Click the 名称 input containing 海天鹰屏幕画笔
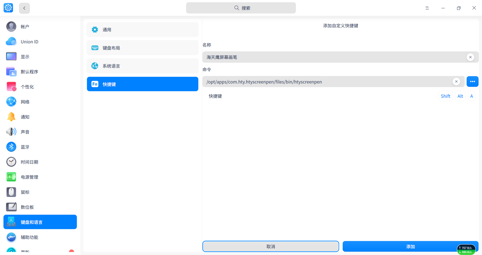The height and width of the screenshot is (255, 482). click(341, 57)
